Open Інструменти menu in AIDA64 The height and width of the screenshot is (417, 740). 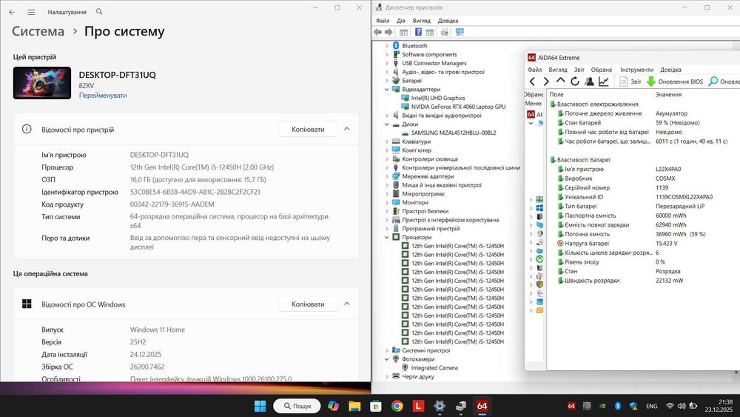click(x=636, y=70)
